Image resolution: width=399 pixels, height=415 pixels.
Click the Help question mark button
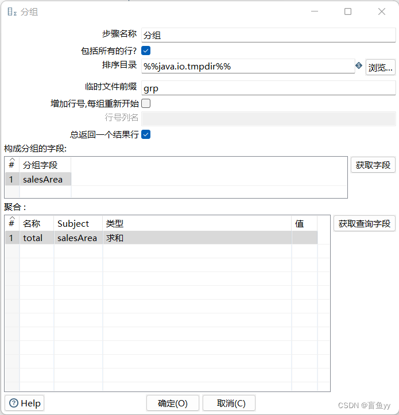pyautogui.click(x=25, y=403)
